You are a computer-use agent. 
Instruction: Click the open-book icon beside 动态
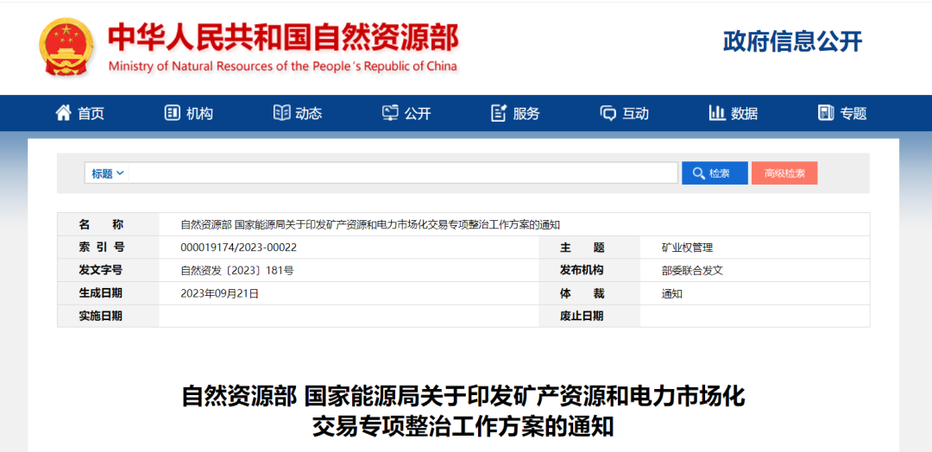coord(281,113)
